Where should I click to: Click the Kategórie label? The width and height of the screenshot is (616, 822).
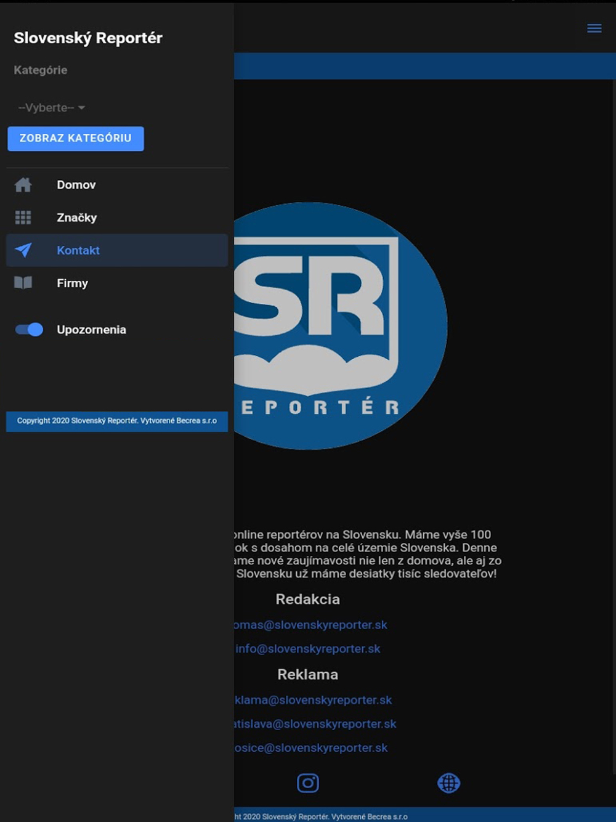click(x=41, y=70)
